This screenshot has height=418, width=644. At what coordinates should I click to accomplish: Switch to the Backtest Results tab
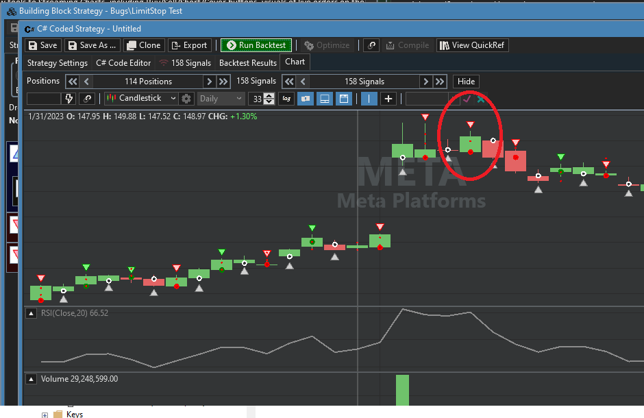pos(247,63)
